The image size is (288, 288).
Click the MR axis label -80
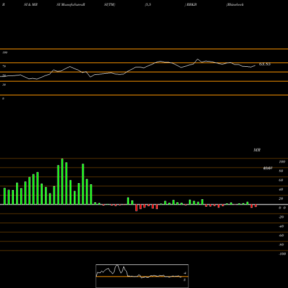click(281, 245)
